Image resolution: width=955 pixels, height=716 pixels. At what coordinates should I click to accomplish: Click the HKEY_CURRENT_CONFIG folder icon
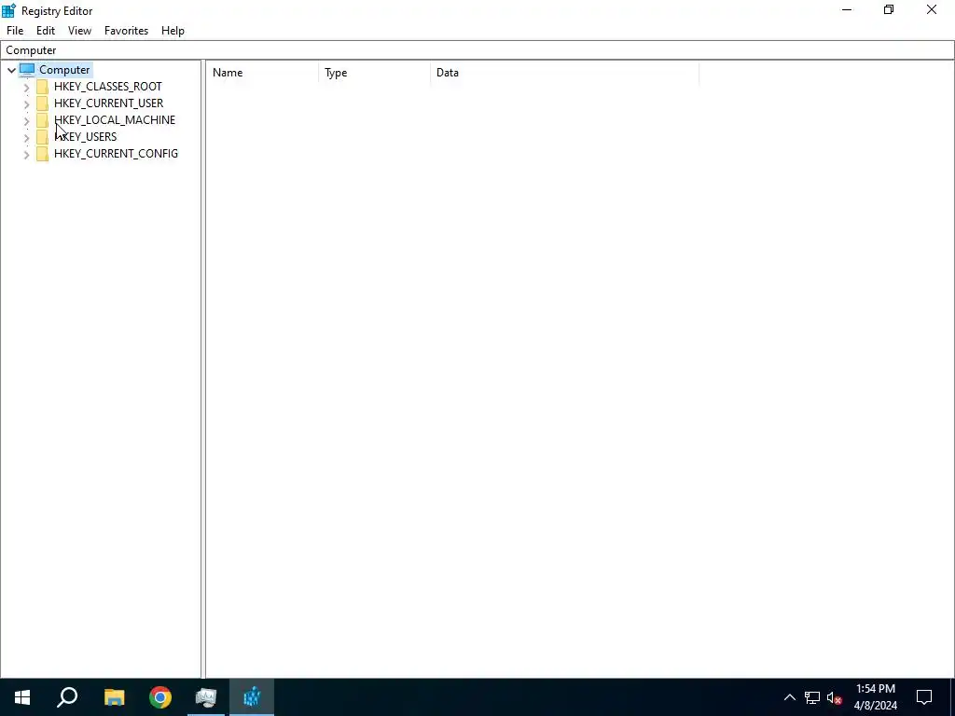click(43, 154)
